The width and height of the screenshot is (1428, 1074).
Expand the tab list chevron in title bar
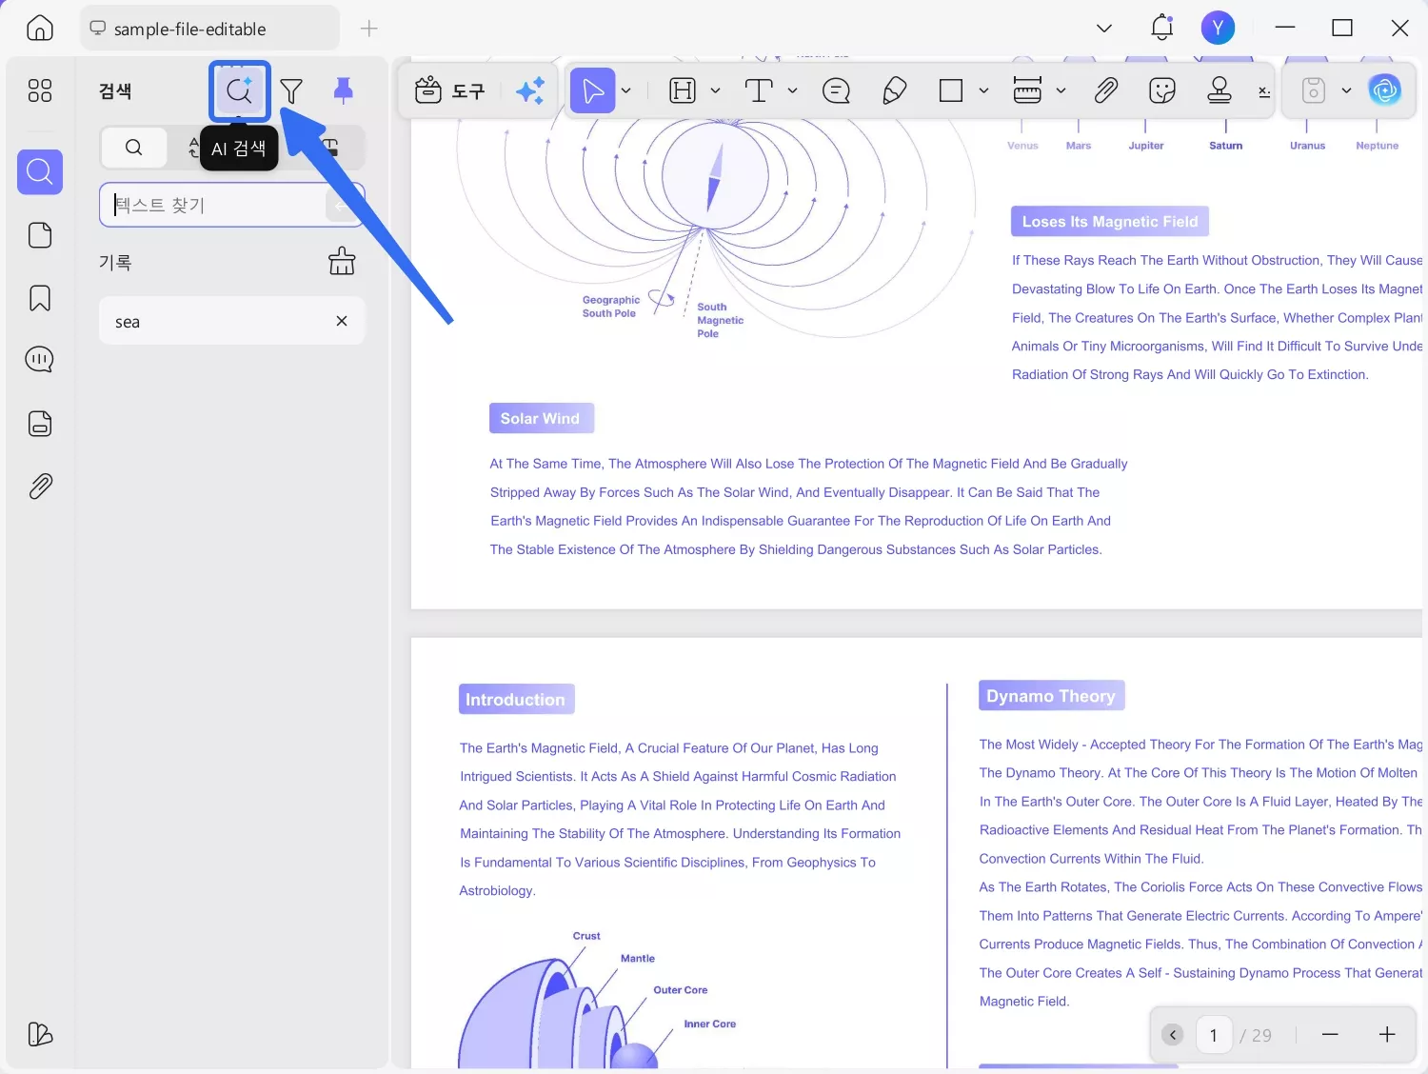coord(1104,29)
